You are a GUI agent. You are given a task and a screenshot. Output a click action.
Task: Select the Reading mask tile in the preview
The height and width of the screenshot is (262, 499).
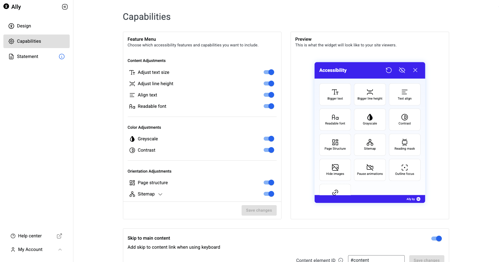pyautogui.click(x=404, y=145)
